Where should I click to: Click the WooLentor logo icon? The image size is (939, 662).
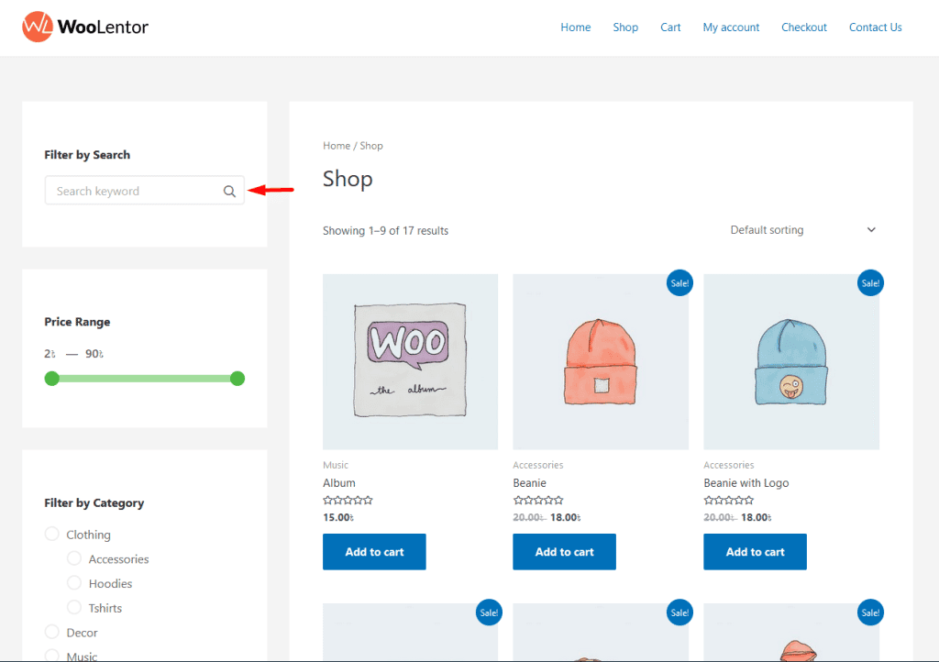[38, 27]
